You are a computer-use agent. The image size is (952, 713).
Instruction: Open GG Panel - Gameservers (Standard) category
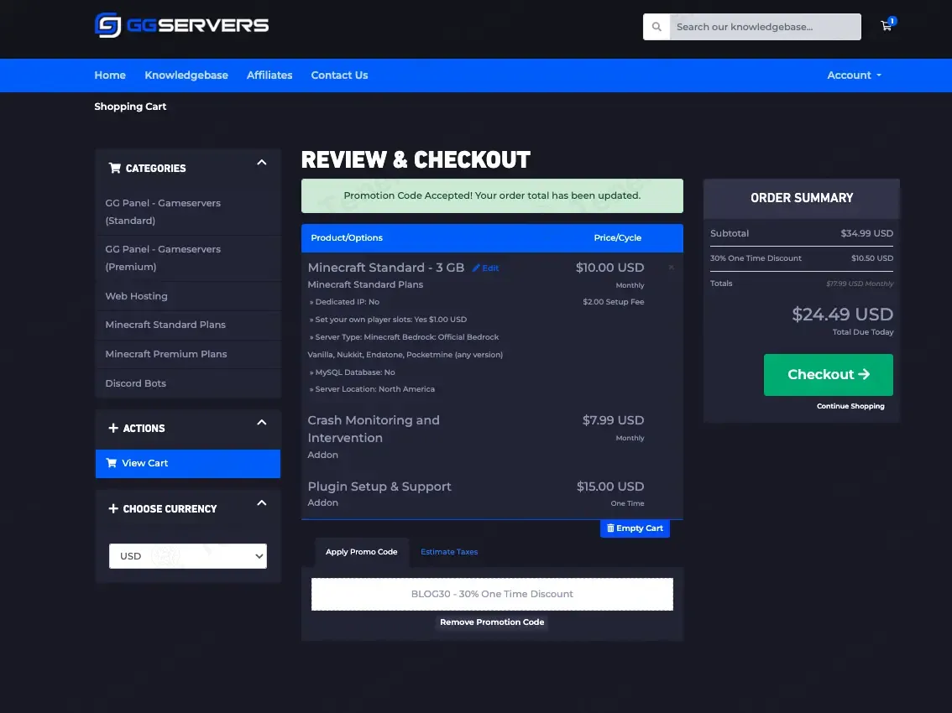click(x=188, y=211)
